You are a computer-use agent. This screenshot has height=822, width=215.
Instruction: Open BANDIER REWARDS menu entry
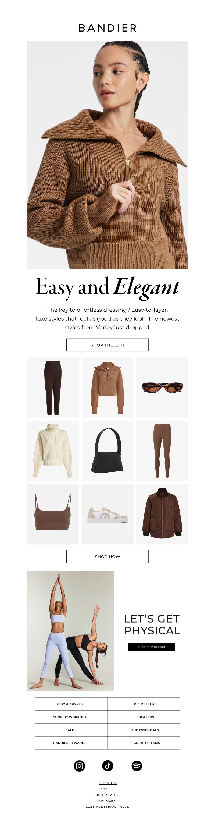click(x=70, y=743)
